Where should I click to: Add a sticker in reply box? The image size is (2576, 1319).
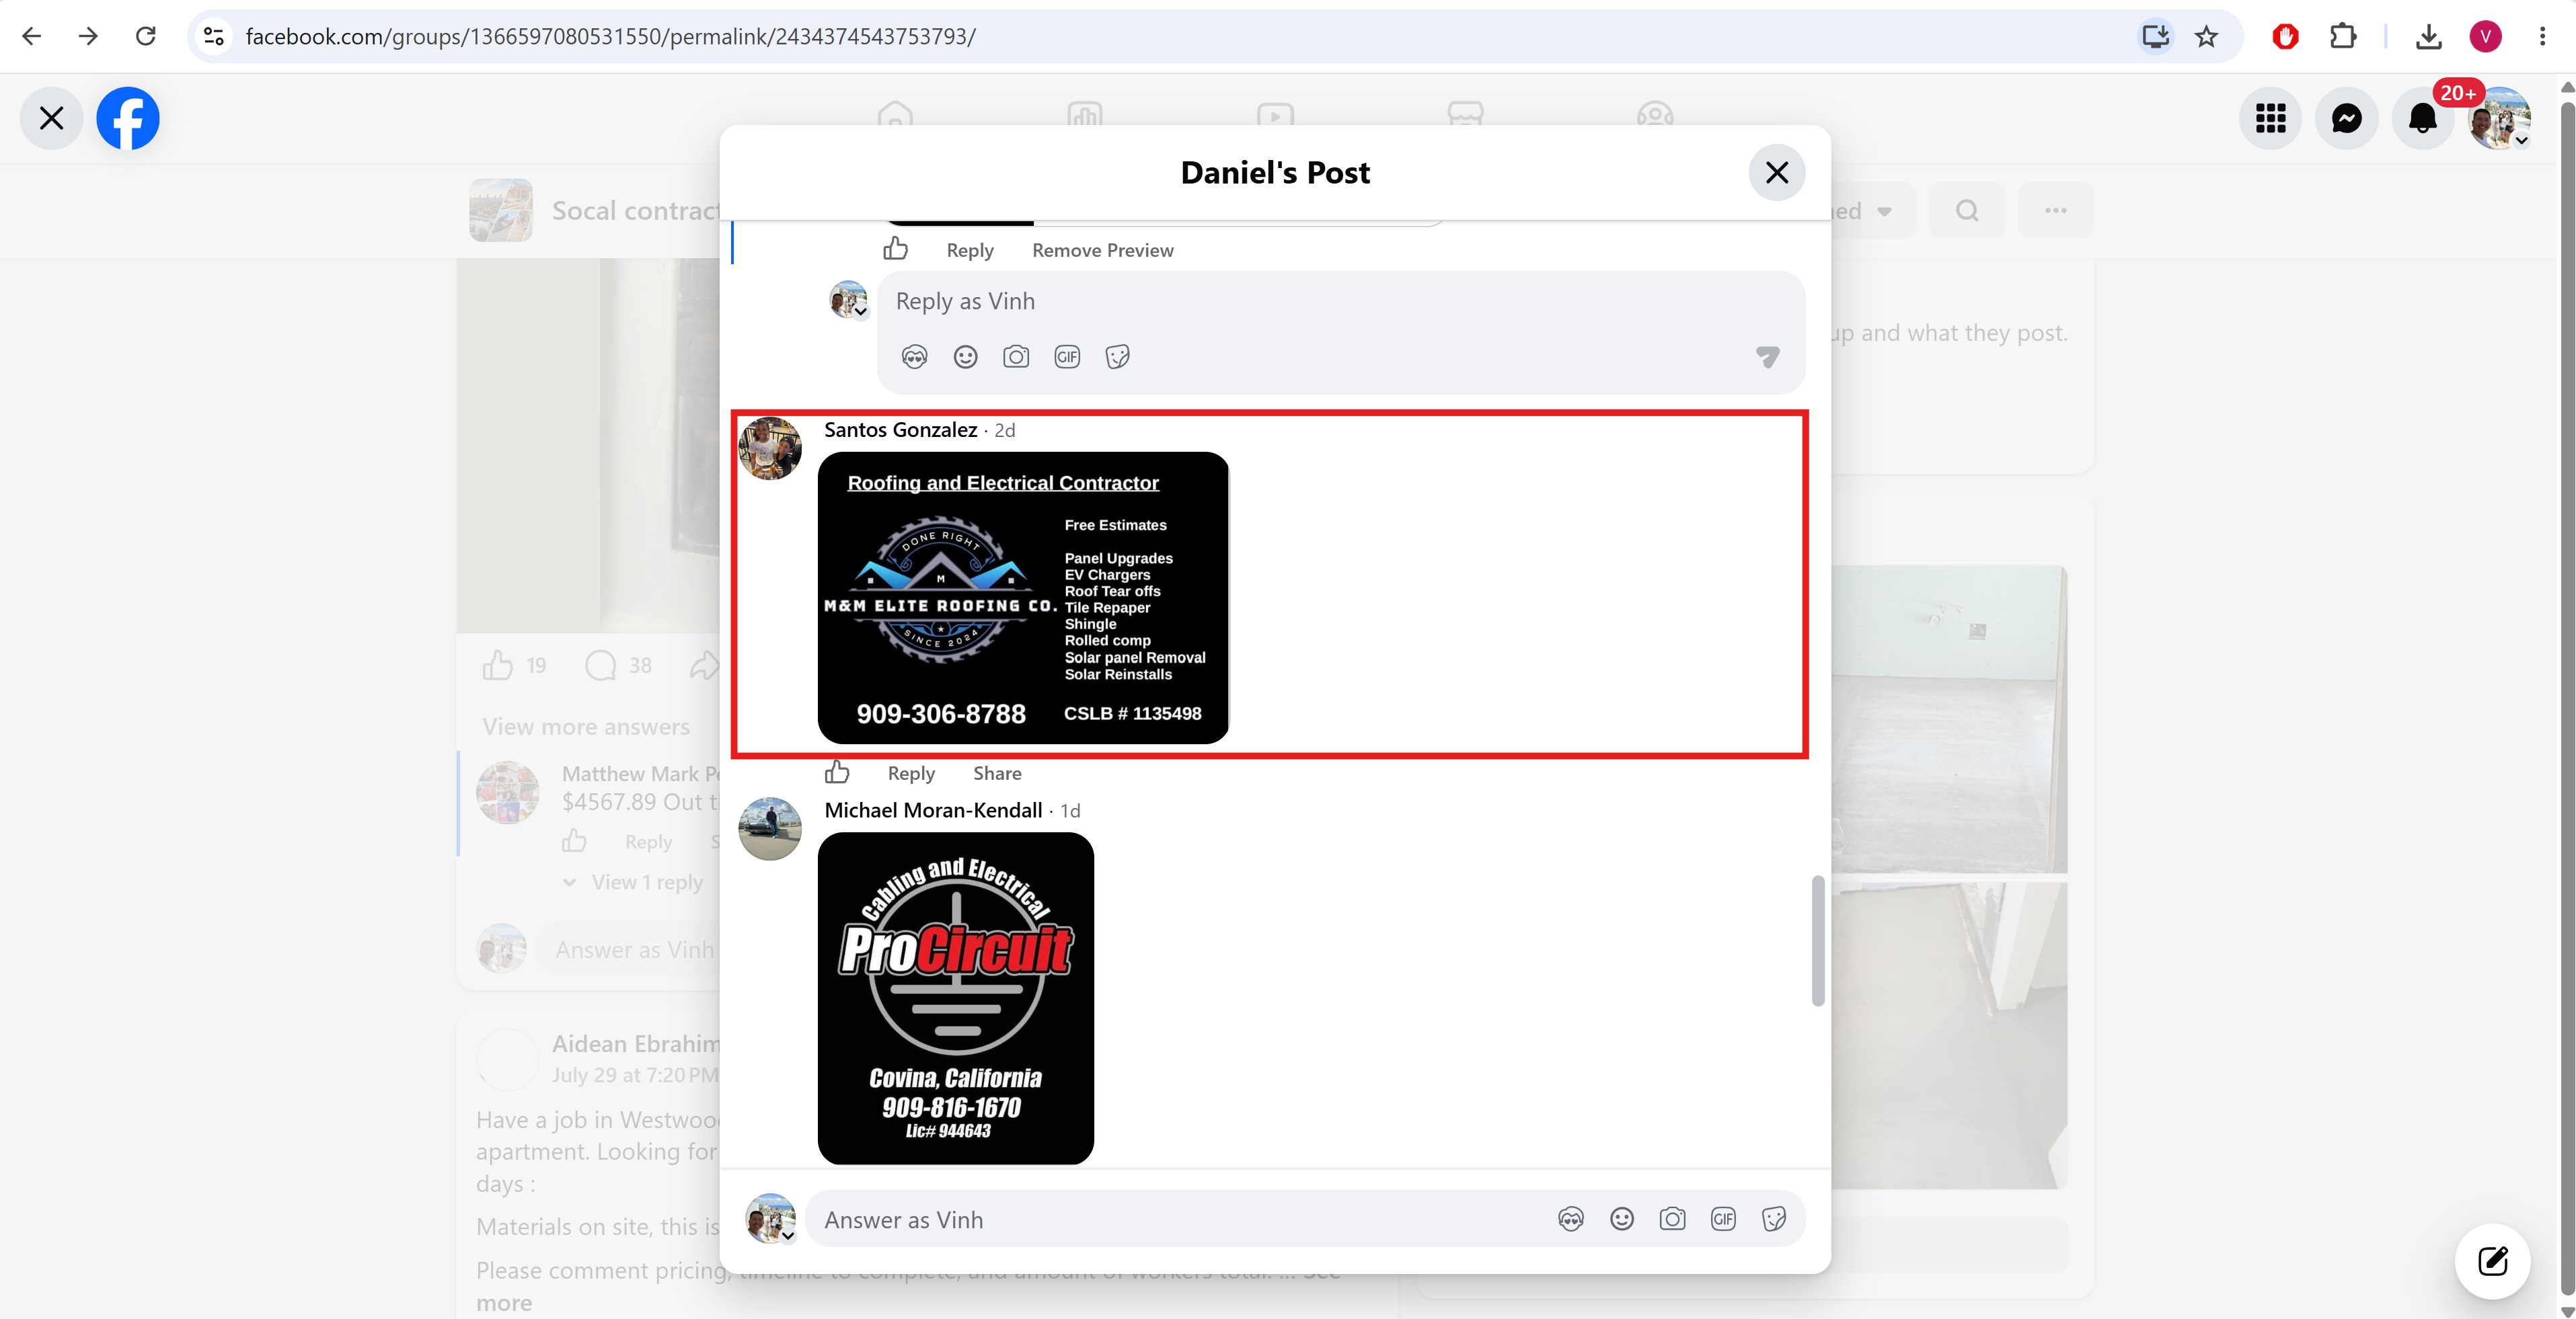tap(1118, 357)
